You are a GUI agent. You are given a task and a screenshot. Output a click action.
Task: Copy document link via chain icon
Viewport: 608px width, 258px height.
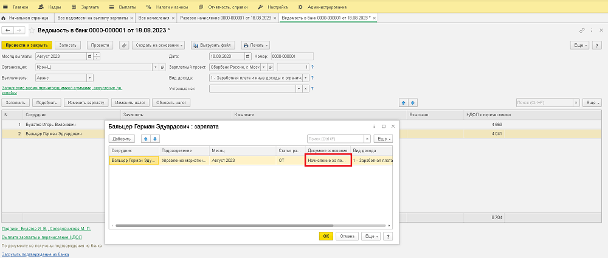tap(582, 30)
